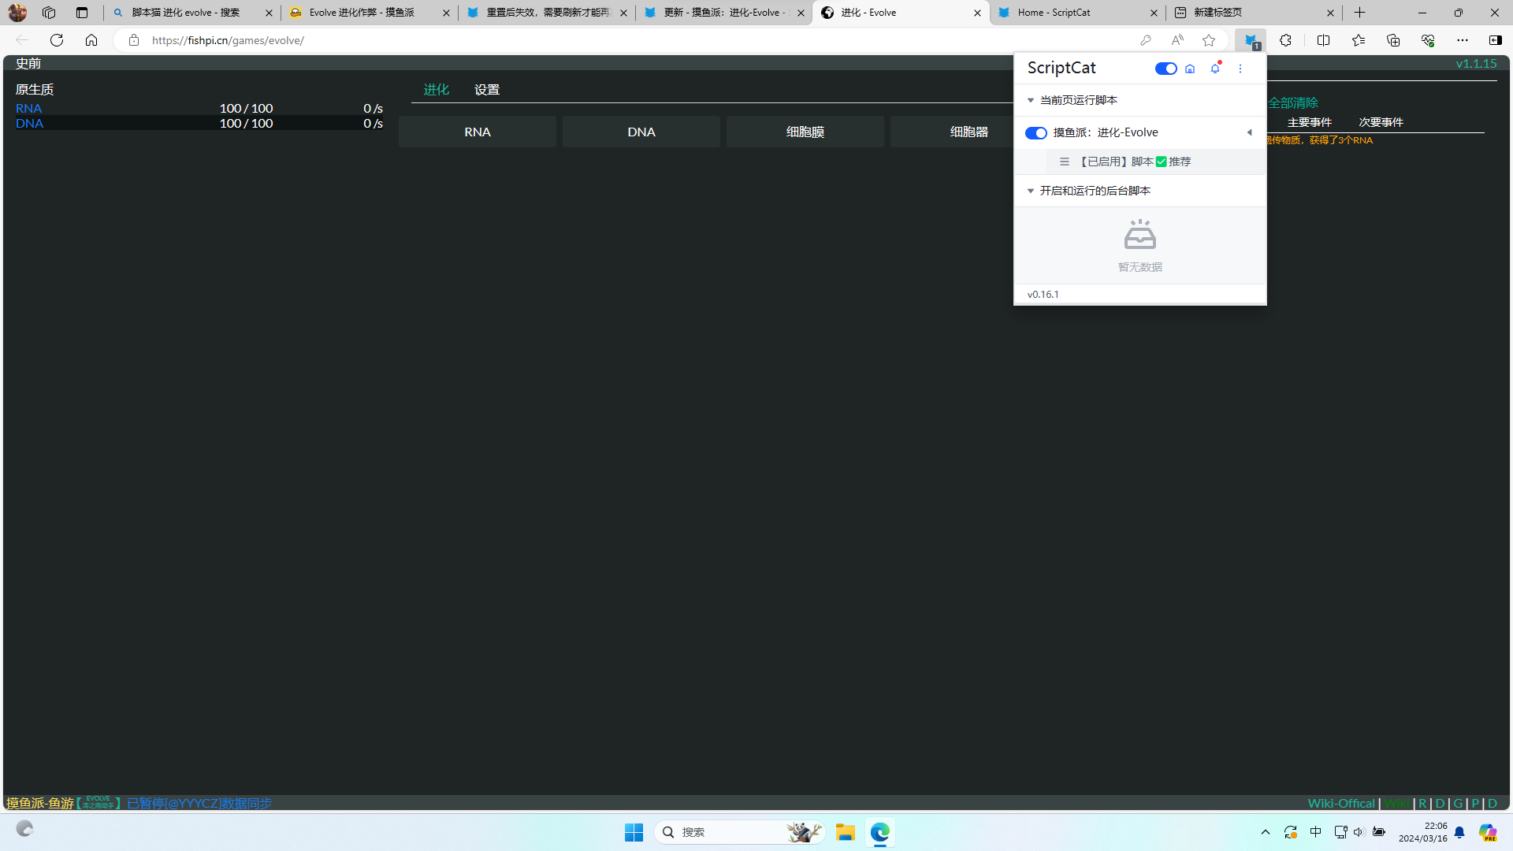Collapse the 开启和运行的后台脚本 section
1513x851 pixels.
[1031, 191]
